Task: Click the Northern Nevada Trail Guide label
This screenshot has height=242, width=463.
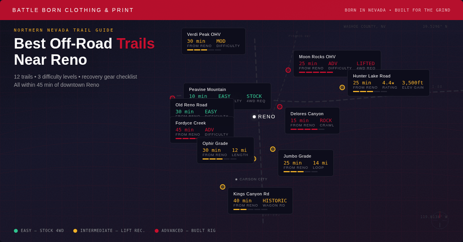Action: (64, 30)
